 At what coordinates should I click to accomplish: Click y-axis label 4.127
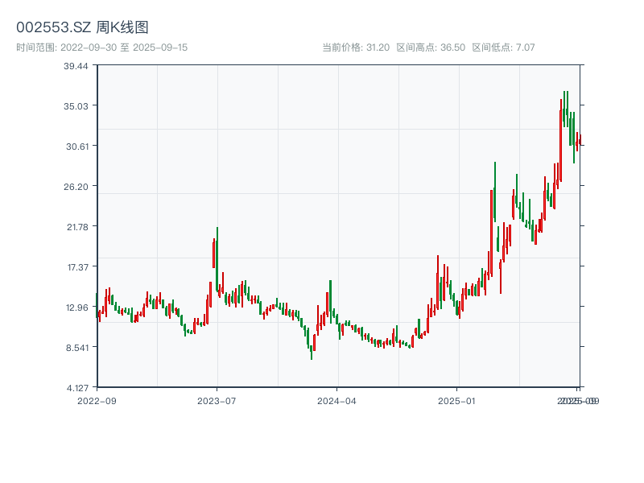[77, 388]
